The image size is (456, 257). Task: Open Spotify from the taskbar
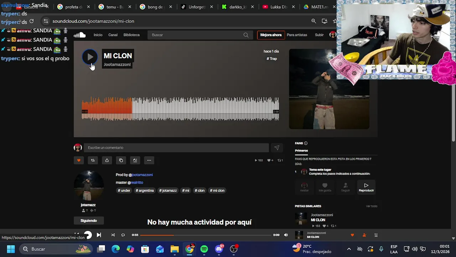point(204,249)
